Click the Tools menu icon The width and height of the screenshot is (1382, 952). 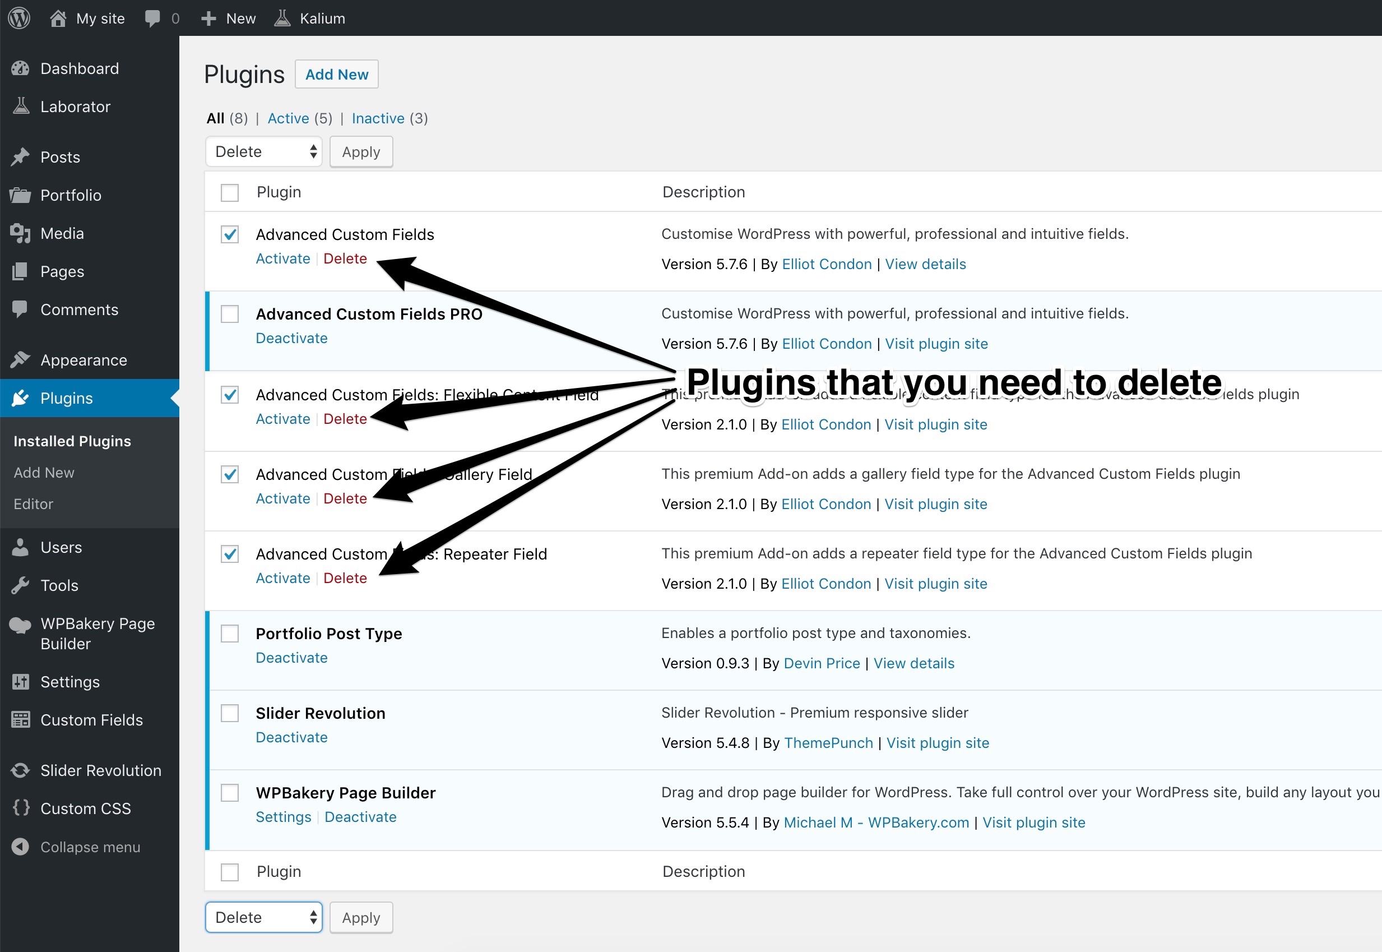[x=21, y=585]
